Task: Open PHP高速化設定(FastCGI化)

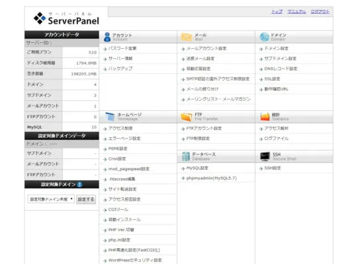Action: coord(134,250)
